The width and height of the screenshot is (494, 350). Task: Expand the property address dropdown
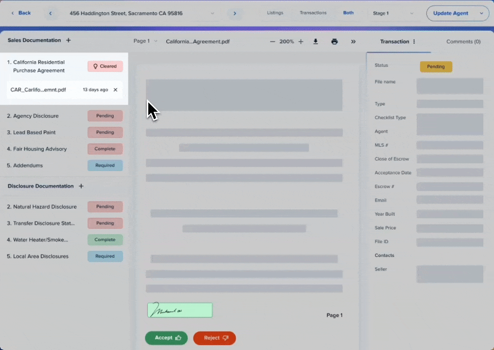tap(212, 13)
